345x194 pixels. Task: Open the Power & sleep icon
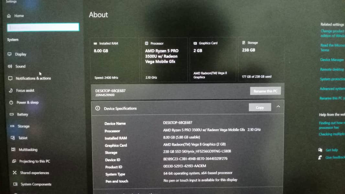tap(11, 102)
